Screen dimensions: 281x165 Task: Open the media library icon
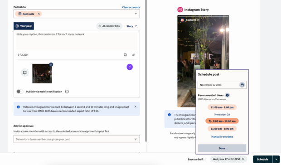coord(25,73)
